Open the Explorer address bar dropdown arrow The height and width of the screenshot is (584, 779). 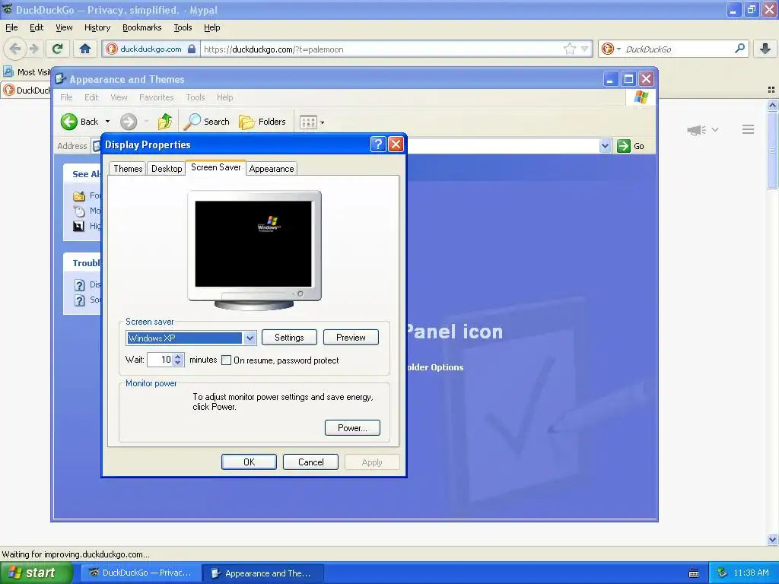(x=605, y=146)
